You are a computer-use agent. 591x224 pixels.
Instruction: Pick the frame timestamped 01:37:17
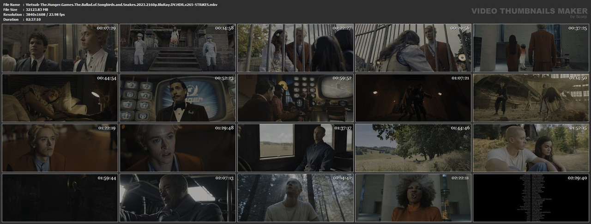295,148
